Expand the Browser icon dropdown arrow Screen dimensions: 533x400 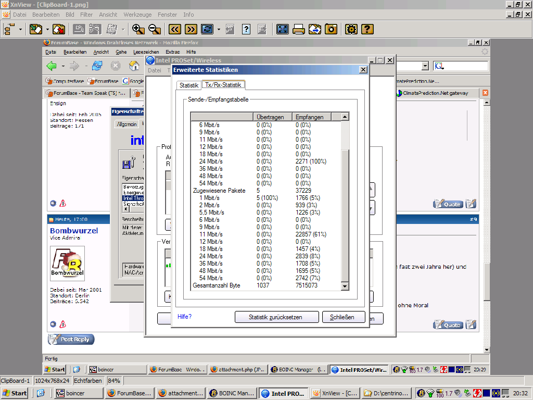(x=20, y=29)
